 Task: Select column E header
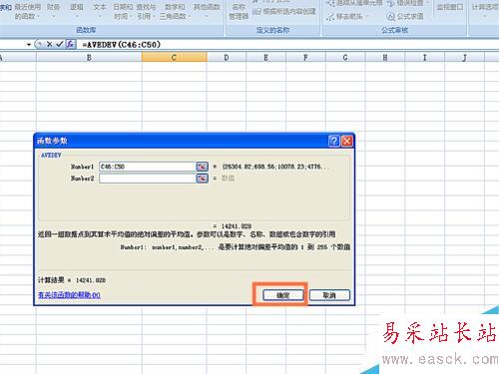pos(265,58)
